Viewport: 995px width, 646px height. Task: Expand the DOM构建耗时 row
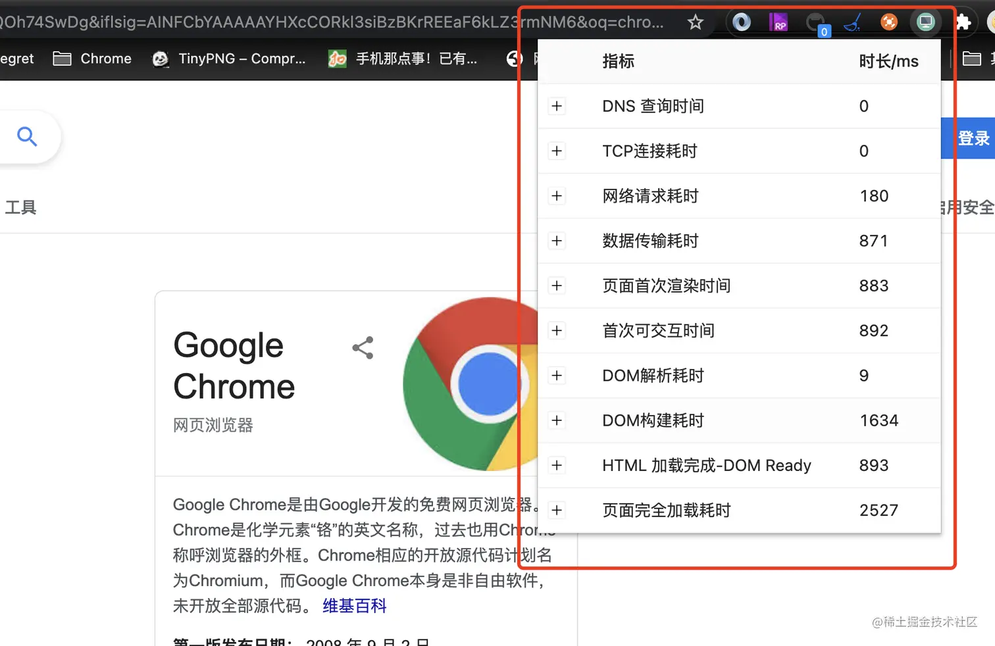[557, 420]
